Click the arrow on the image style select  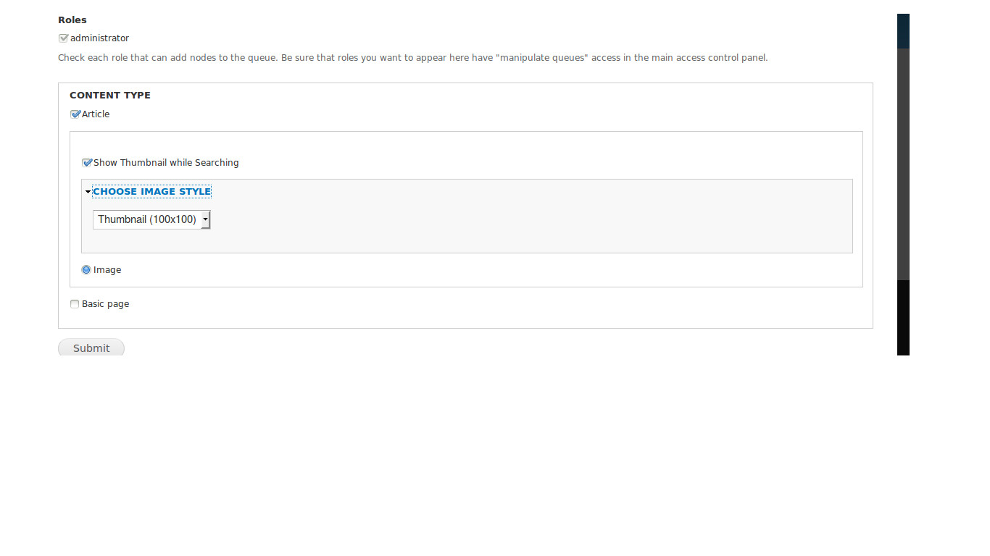click(206, 219)
